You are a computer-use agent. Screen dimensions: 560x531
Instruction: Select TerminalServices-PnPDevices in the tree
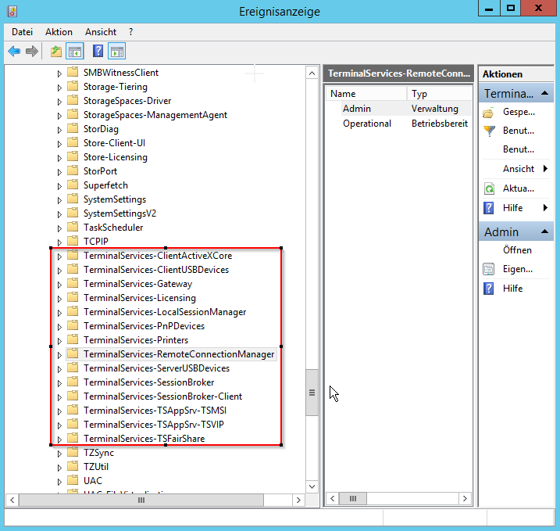[144, 326]
